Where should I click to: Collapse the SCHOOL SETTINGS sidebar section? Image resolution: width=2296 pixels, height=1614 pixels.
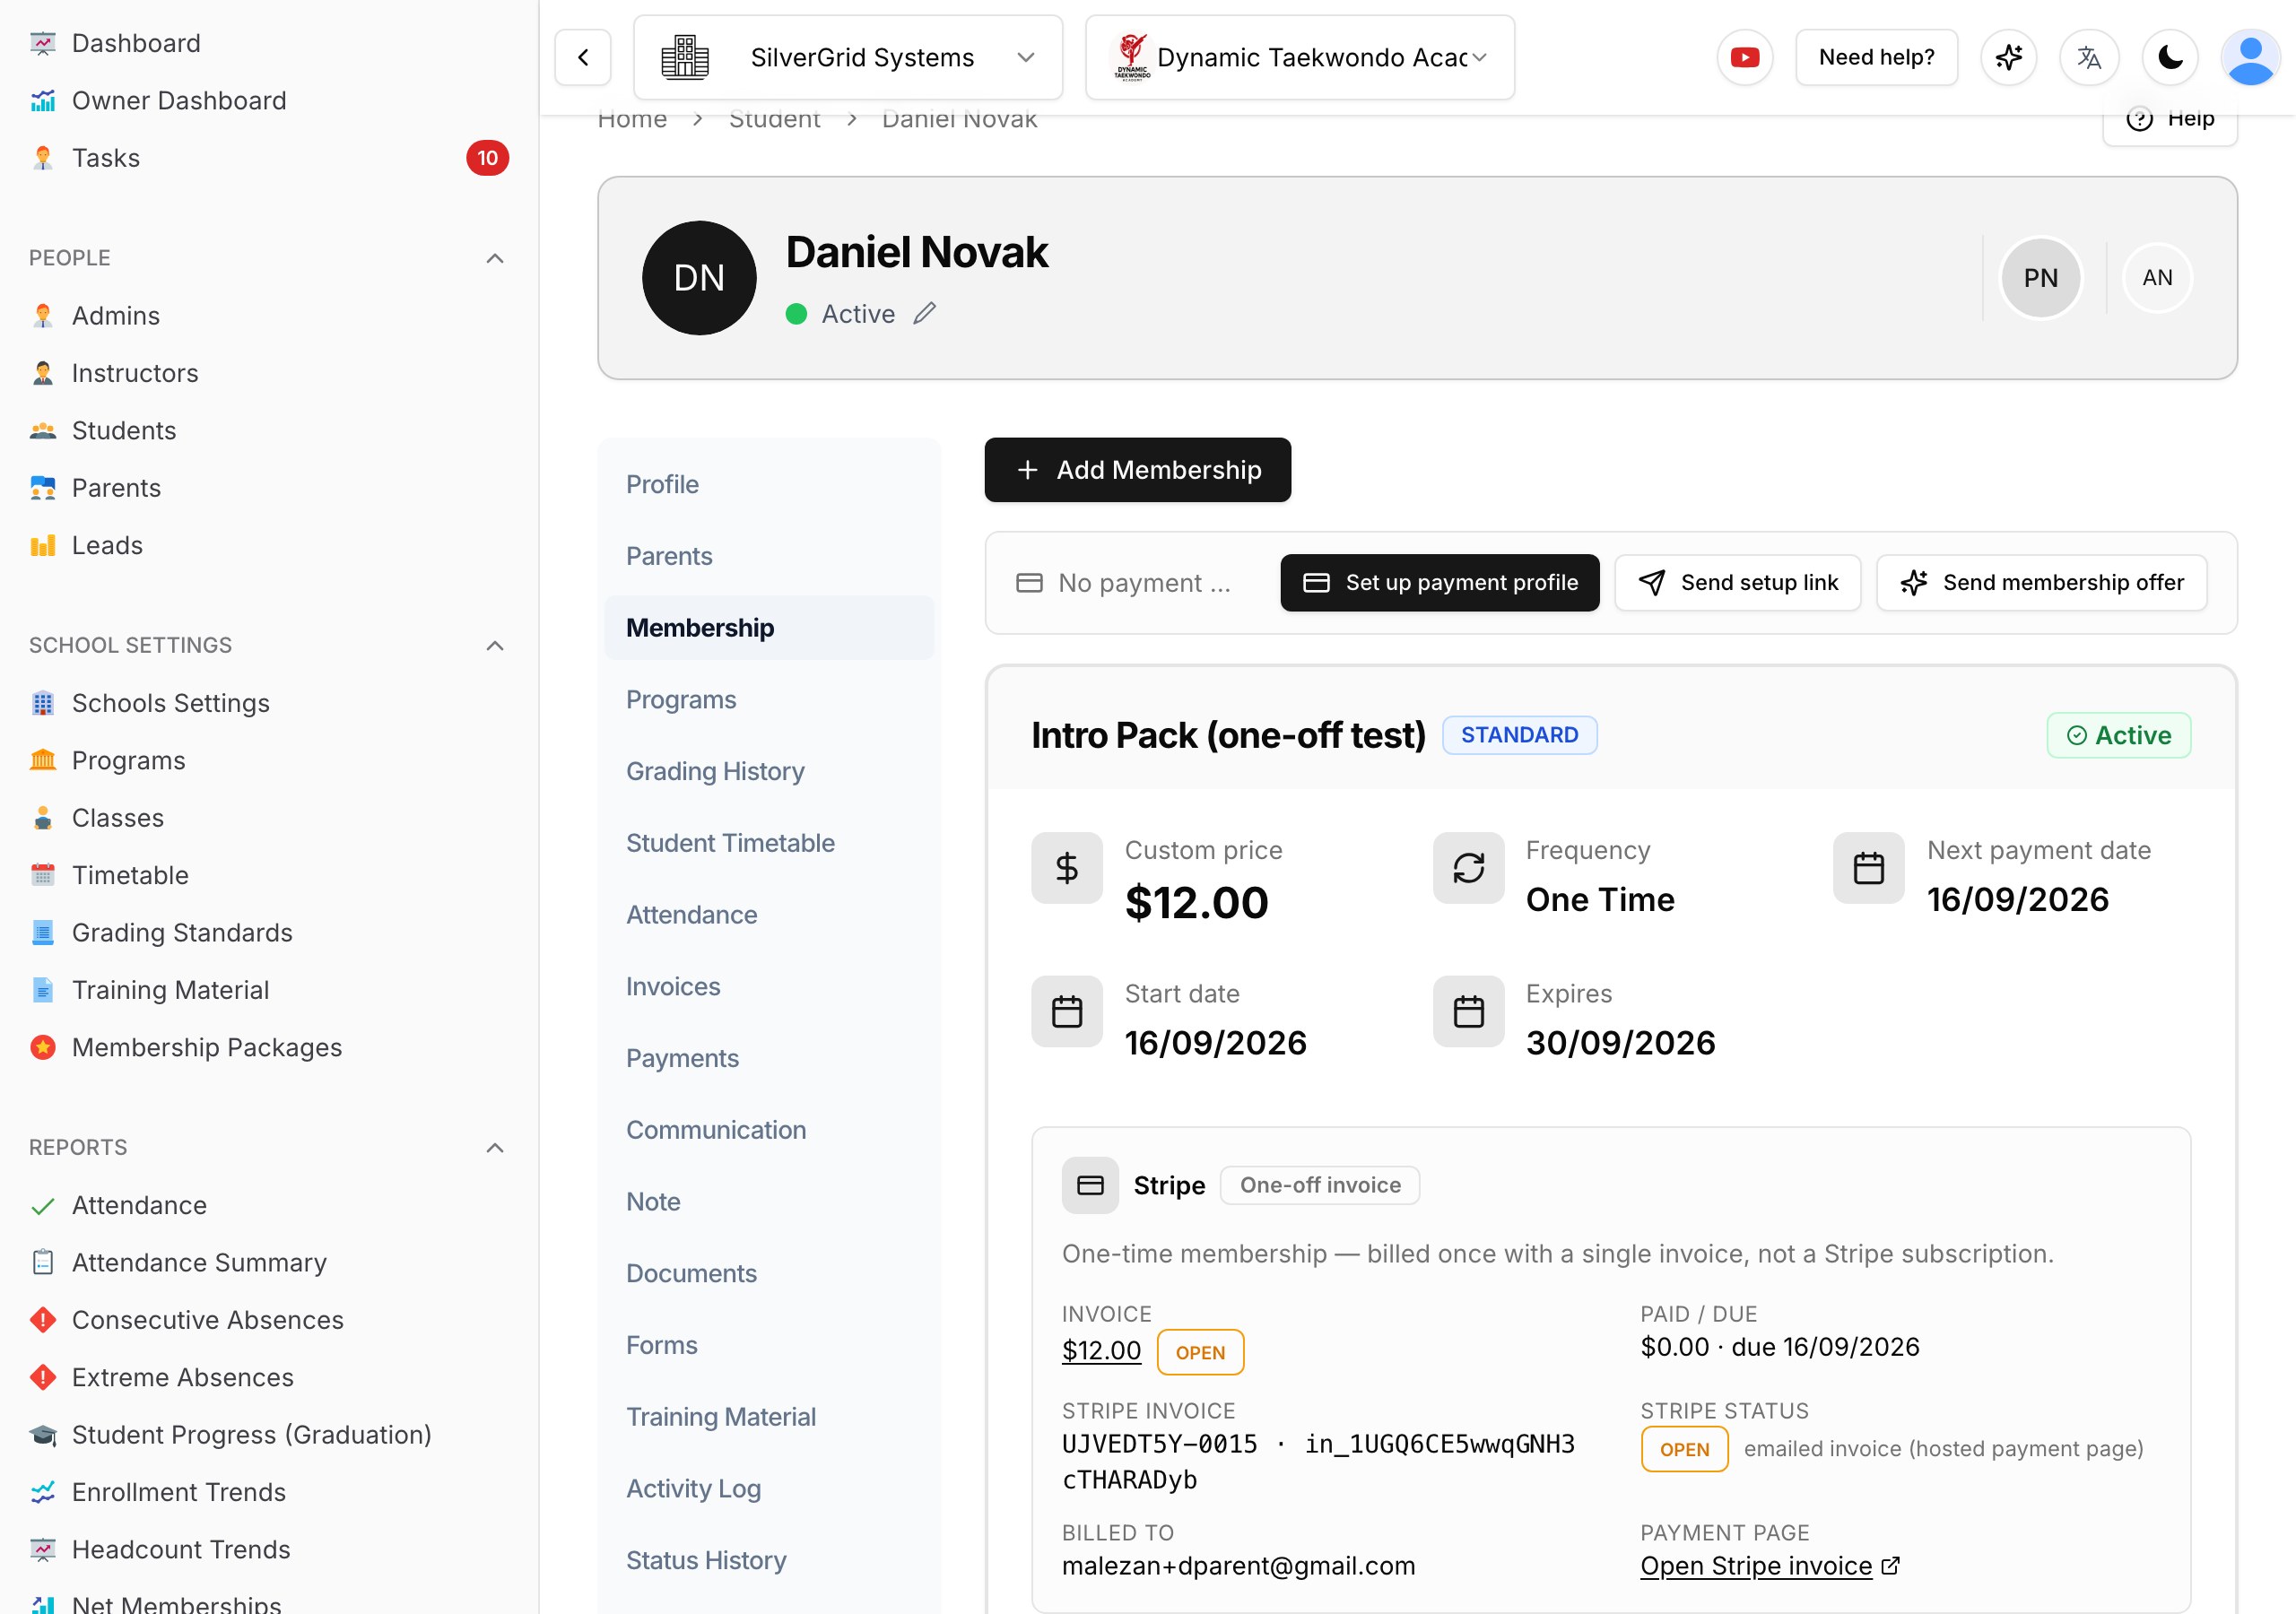click(x=494, y=645)
